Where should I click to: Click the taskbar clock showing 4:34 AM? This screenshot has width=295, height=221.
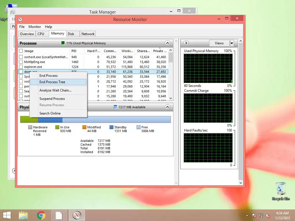click(x=282, y=216)
